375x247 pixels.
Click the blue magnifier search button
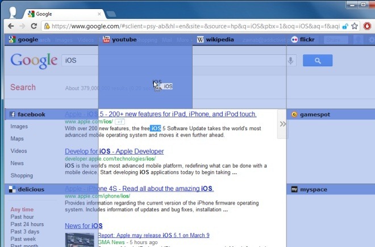click(x=318, y=60)
